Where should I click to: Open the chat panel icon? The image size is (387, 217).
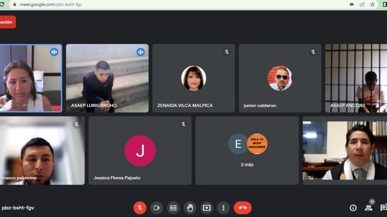pos(383,208)
